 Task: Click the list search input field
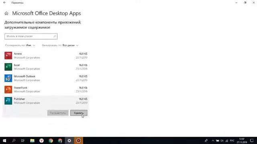pos(31,36)
